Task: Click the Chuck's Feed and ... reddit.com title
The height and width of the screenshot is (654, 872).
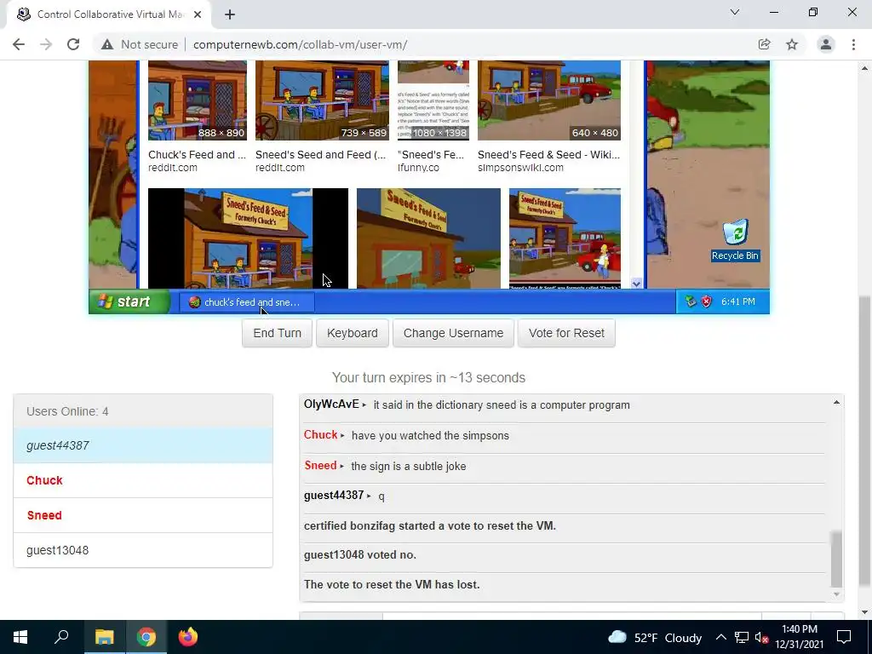Action: pyautogui.click(x=197, y=155)
